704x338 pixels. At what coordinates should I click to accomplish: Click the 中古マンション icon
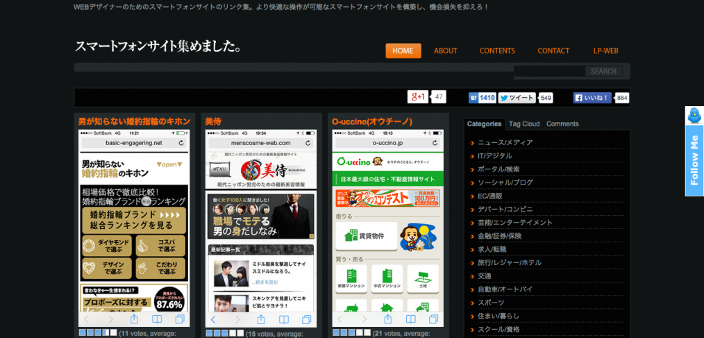coord(387,279)
